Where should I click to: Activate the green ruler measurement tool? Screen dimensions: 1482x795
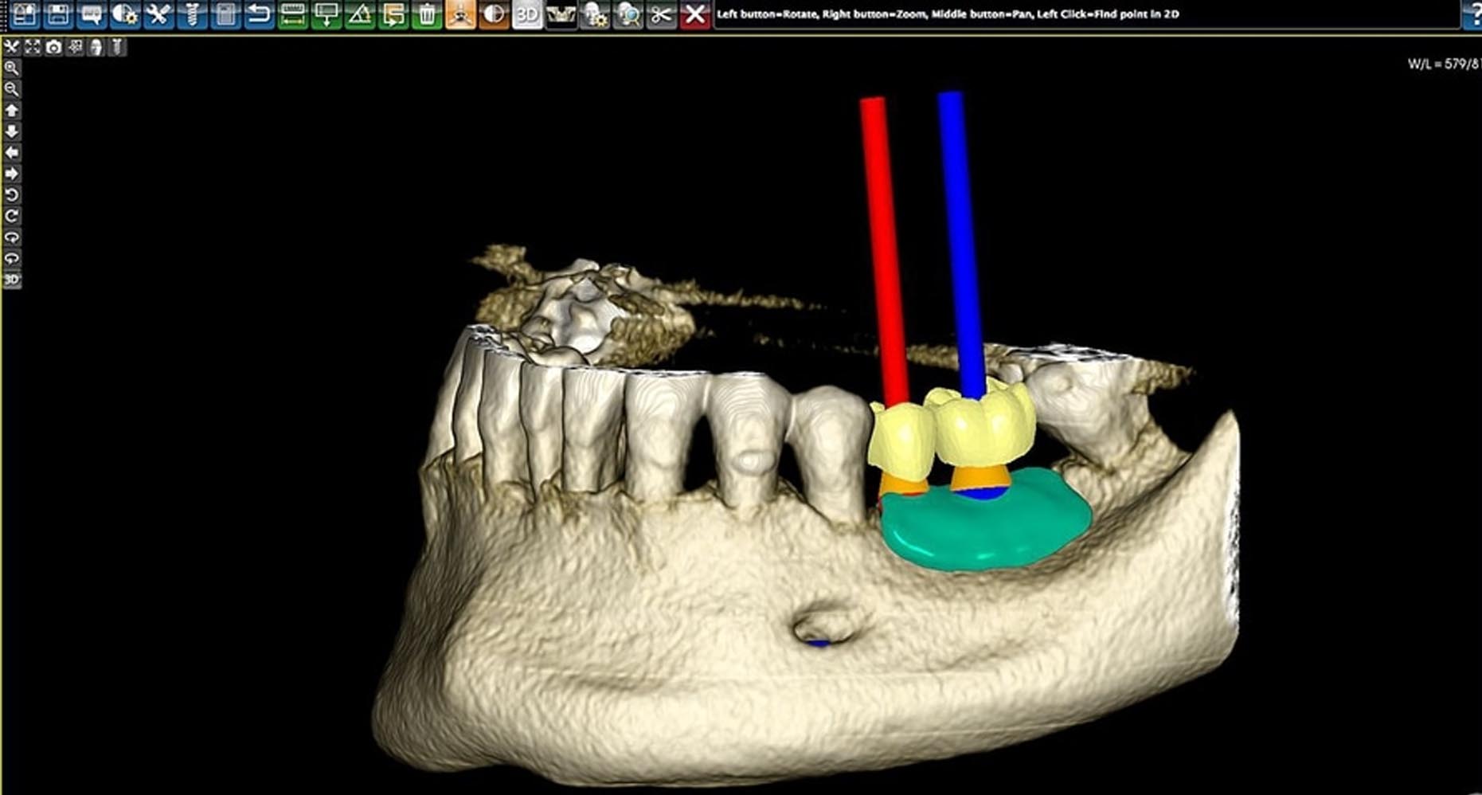[293, 14]
